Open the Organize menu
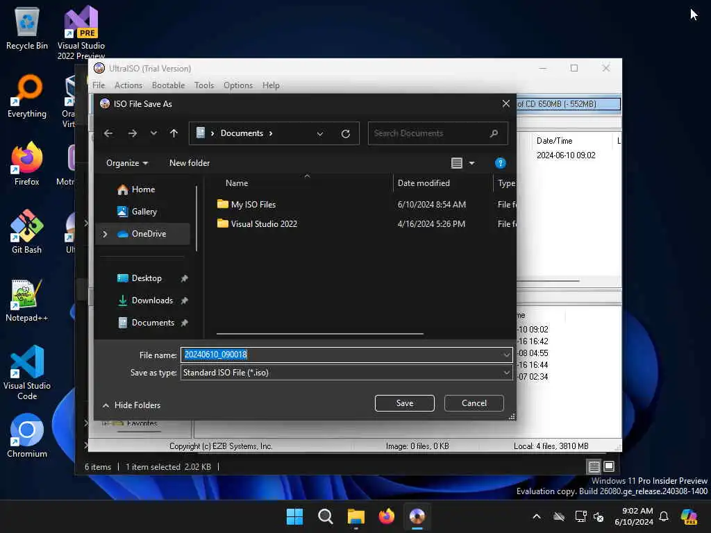The height and width of the screenshot is (533, 711). 127,163
